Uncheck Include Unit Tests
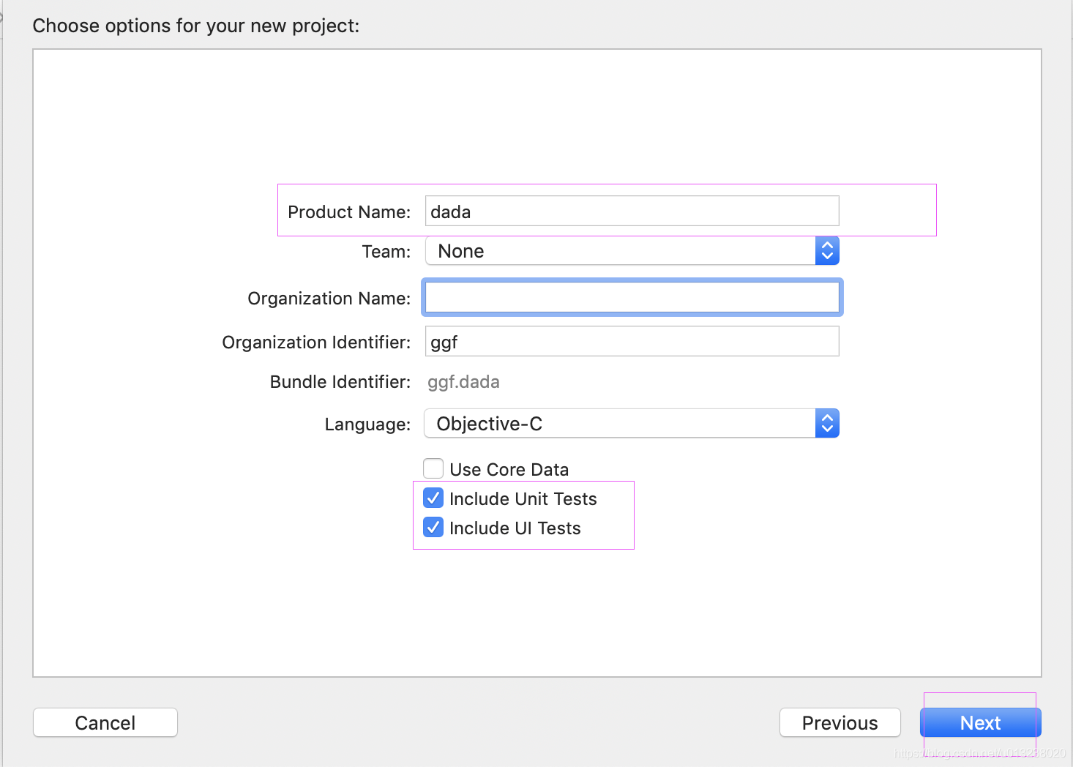The image size is (1073, 767). coord(433,498)
